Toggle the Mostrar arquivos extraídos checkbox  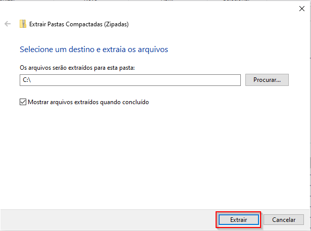(23, 102)
